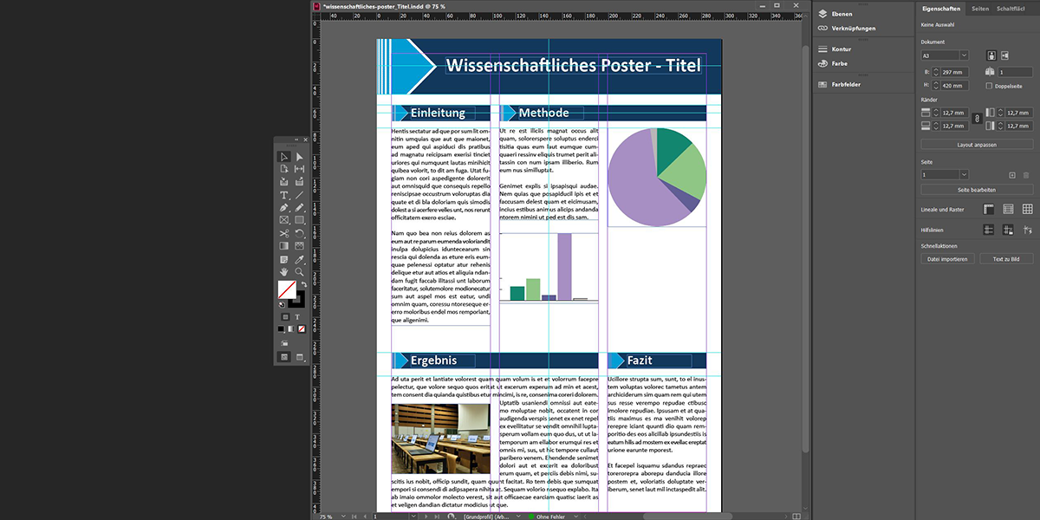The image size is (1040, 520).
Task: Select the Direct Selection tool
Action: (300, 157)
